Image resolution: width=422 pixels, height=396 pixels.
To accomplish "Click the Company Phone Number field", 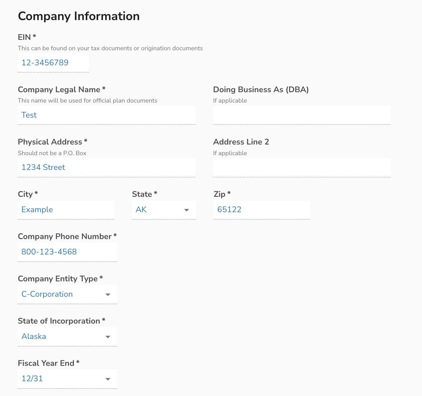I will [67, 252].
